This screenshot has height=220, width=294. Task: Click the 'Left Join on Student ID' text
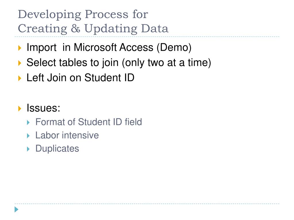(80, 78)
